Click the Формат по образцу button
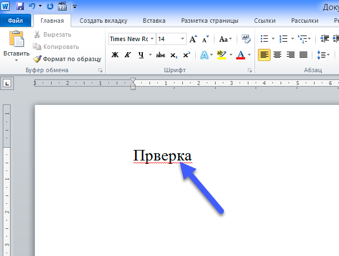Image resolution: width=339 pixels, height=256 pixels. pyautogui.click(x=67, y=59)
